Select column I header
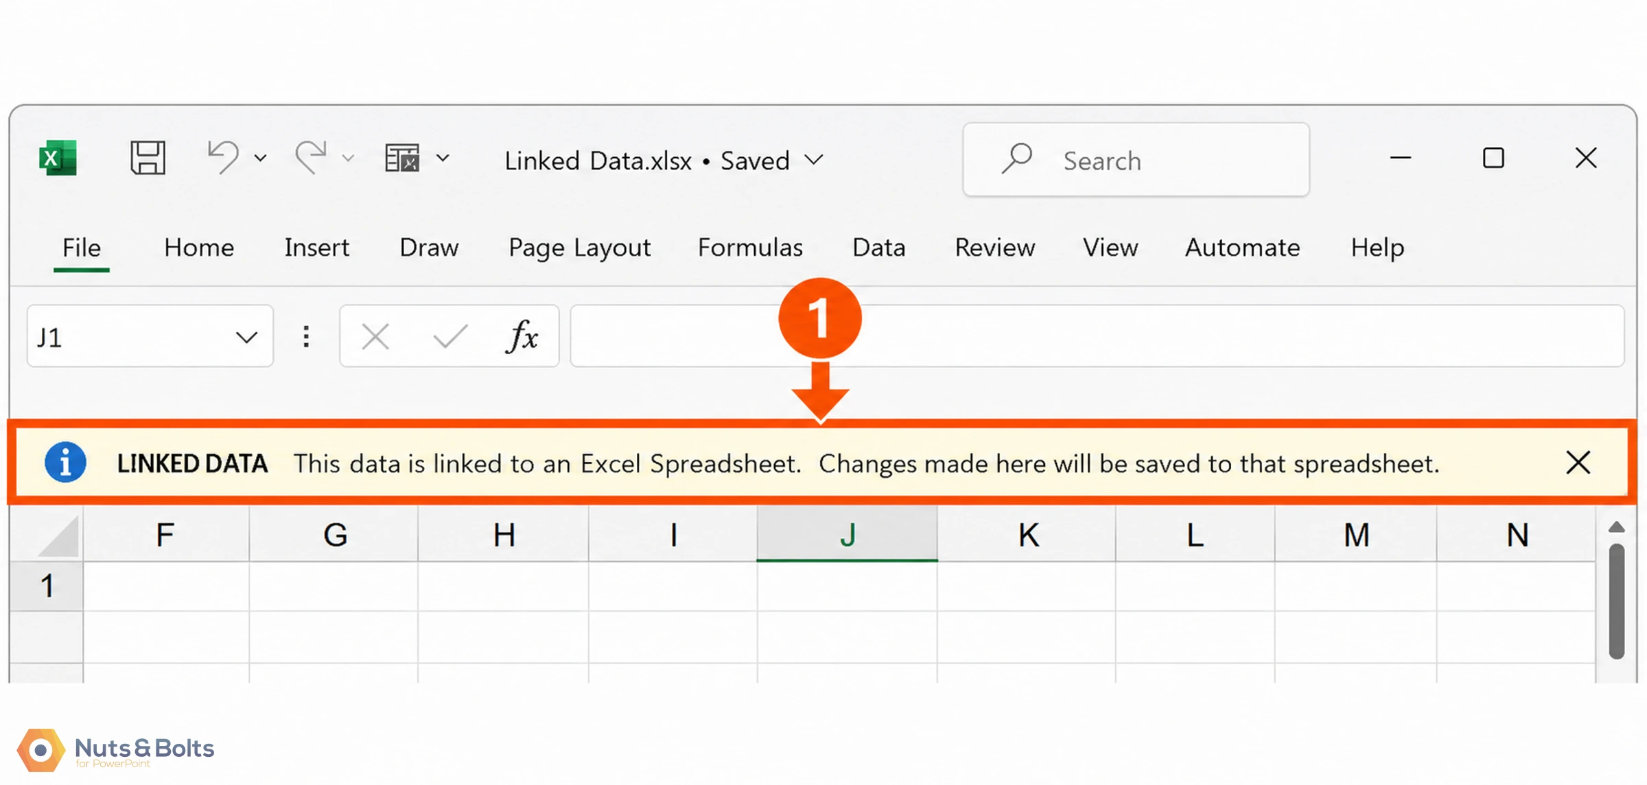The height and width of the screenshot is (785, 1647). coord(673,535)
